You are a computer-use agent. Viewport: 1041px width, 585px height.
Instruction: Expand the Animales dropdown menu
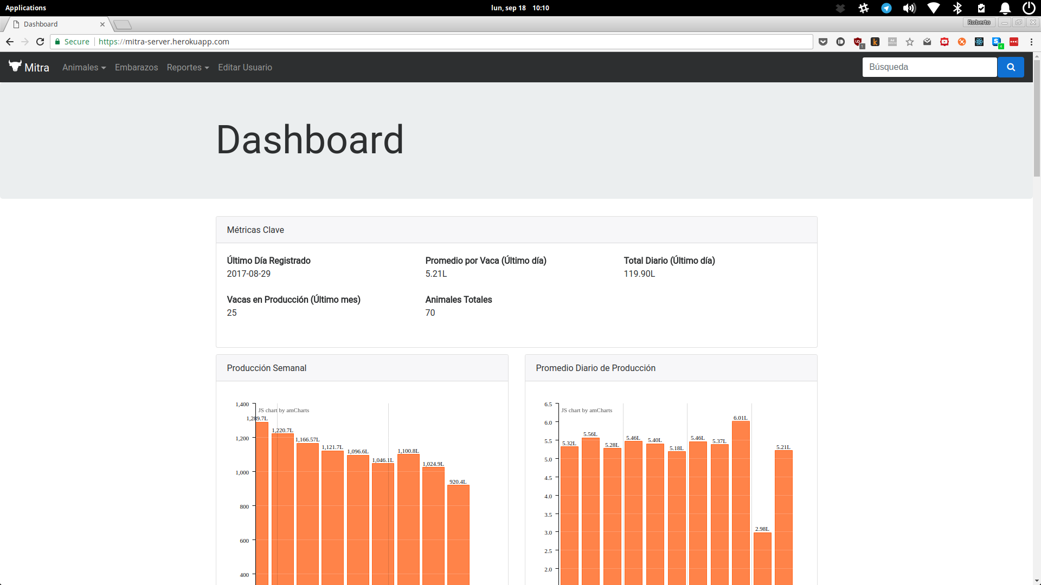[84, 67]
